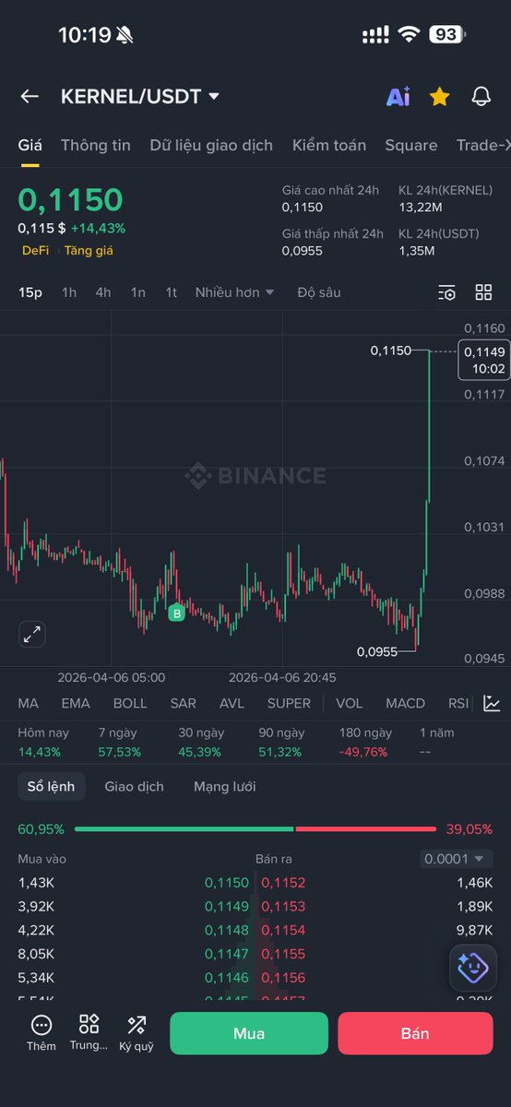
Task: Open chart layout grid icon
Action: [x=483, y=292]
